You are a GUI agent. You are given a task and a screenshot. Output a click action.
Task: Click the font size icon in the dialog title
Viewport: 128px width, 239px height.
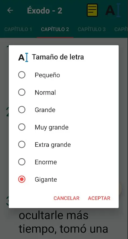click(23, 57)
